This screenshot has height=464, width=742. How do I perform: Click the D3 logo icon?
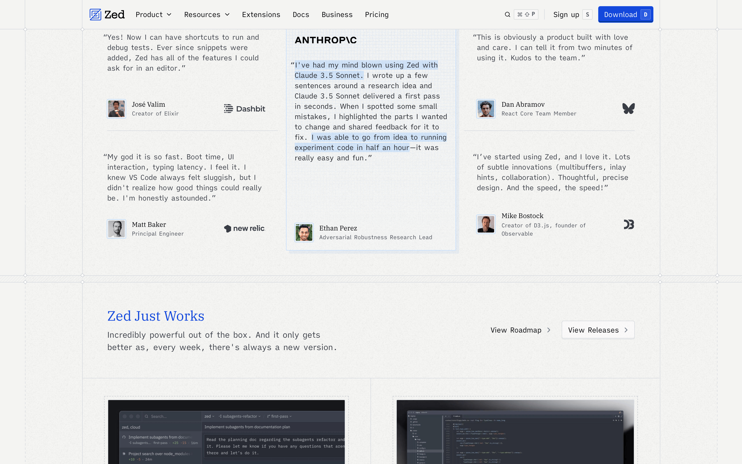[629, 225]
